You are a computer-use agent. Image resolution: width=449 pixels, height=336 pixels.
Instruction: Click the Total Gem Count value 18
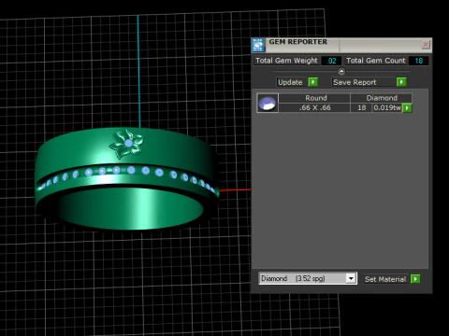tap(419, 61)
